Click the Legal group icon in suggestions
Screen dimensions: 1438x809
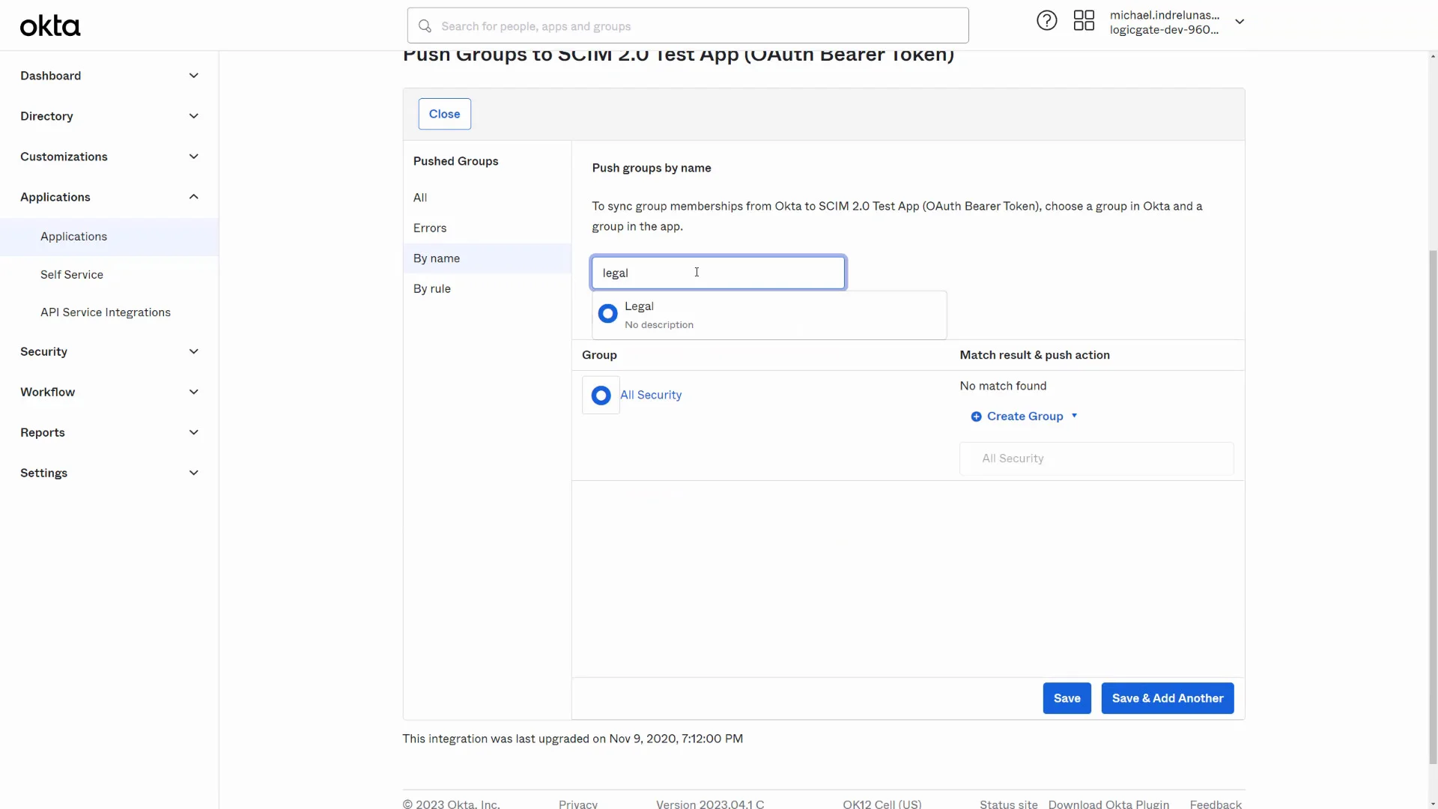tap(608, 313)
